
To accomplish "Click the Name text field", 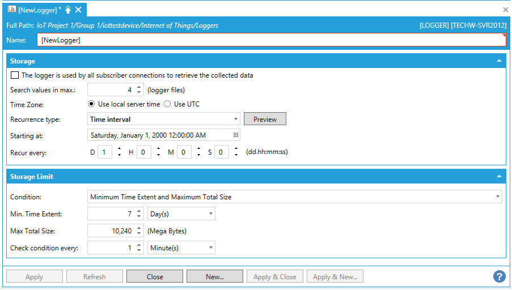I will (x=271, y=40).
